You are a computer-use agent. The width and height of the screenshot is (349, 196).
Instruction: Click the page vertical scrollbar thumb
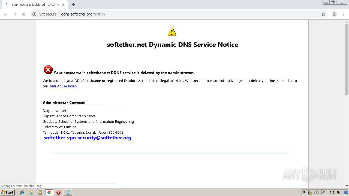click(x=347, y=60)
